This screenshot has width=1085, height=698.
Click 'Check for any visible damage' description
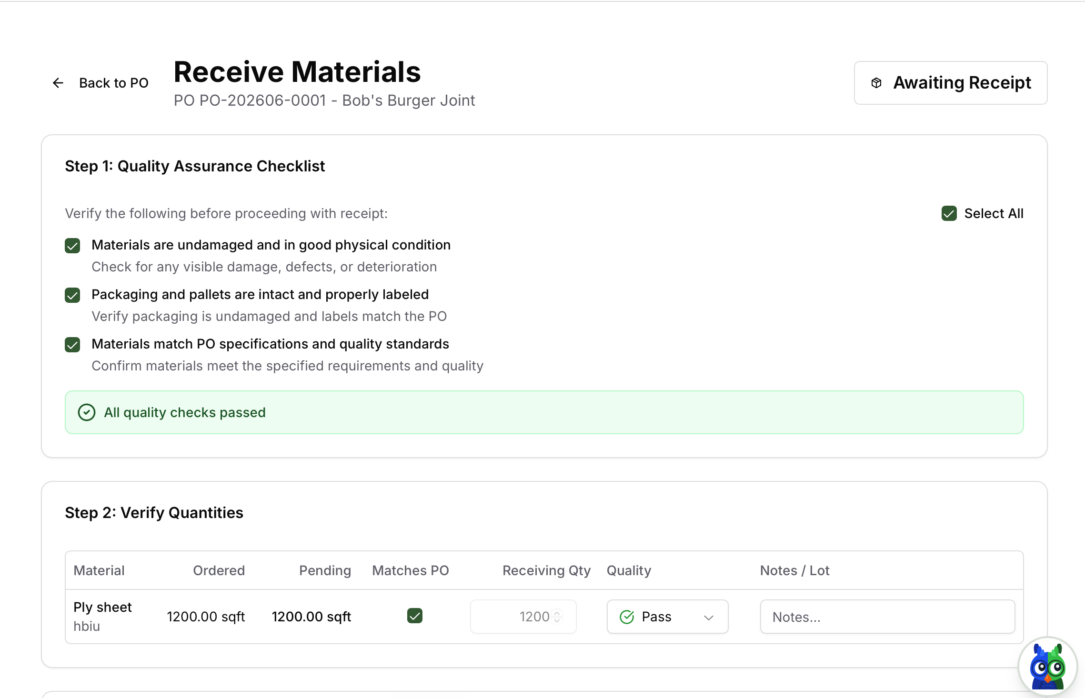[x=264, y=267]
